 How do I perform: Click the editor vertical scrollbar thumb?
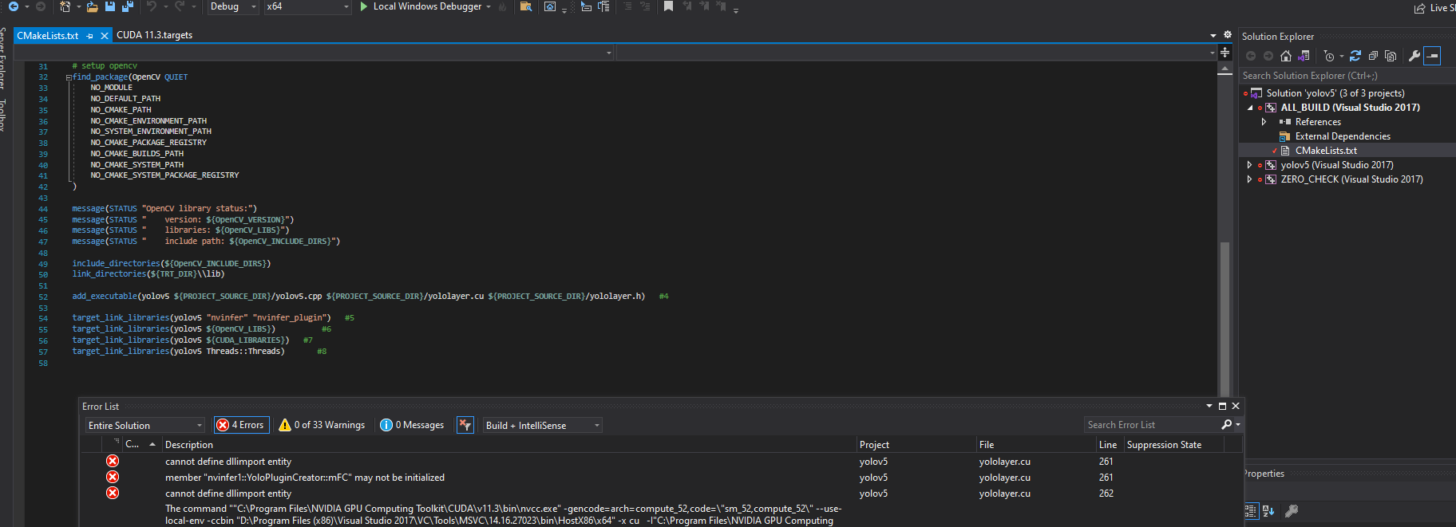pos(1225,319)
